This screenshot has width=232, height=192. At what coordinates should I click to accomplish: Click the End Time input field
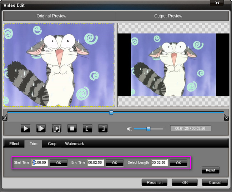tap(96, 163)
